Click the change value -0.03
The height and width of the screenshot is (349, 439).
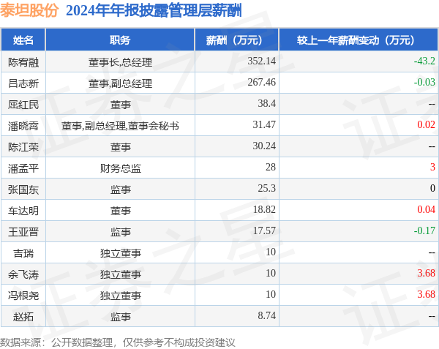(424, 82)
